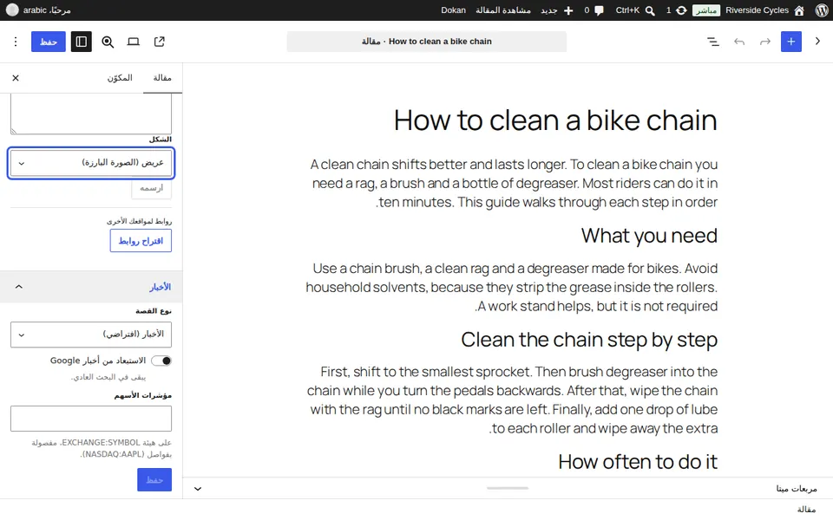Click the اقتراح روابط suggest links button

click(x=141, y=241)
